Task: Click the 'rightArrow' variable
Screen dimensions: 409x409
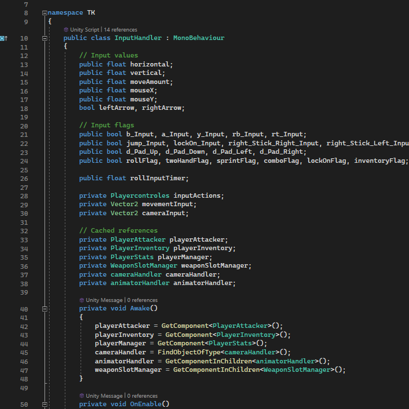Action: [x=162, y=108]
